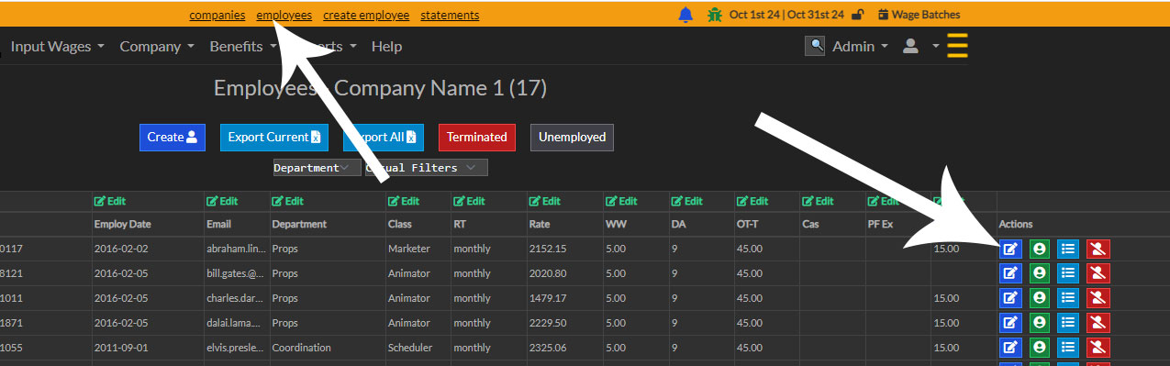Open the Casual Filters dropdown
This screenshot has width=1170, height=366.
[x=426, y=168]
